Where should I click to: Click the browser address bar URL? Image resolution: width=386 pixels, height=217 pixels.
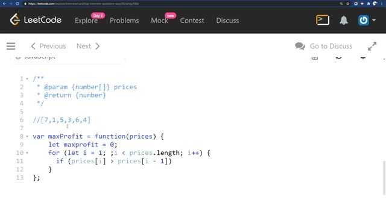pyautogui.click(x=84, y=4)
